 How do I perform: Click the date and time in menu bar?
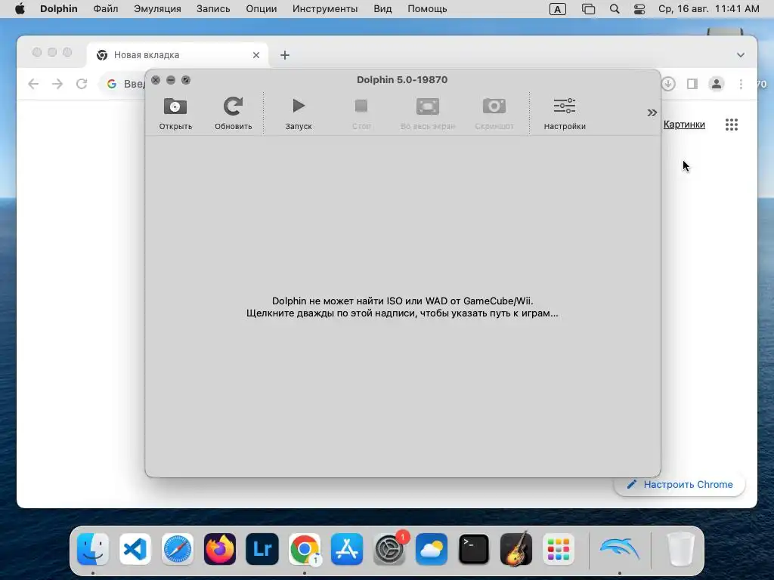(x=709, y=9)
